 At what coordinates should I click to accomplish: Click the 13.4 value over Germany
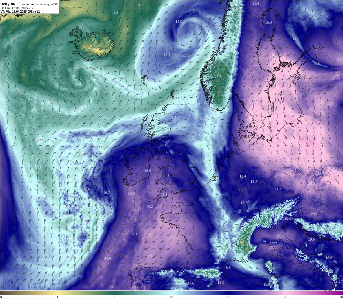pyautogui.click(x=243, y=176)
